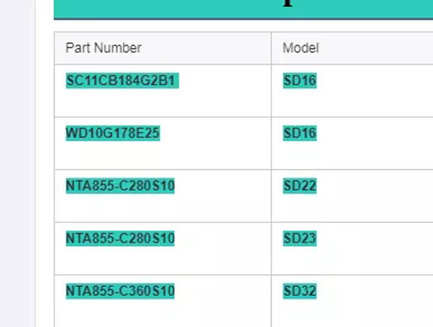The width and height of the screenshot is (433, 327).
Task: Select the SD22 model text
Action: click(x=299, y=186)
